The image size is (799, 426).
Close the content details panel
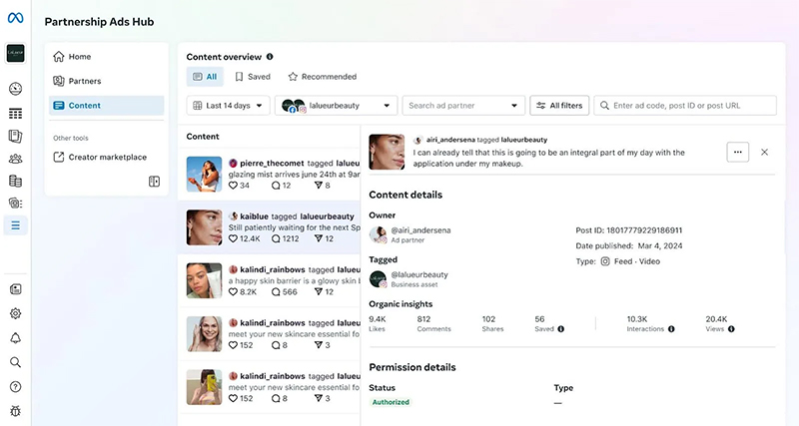(764, 152)
